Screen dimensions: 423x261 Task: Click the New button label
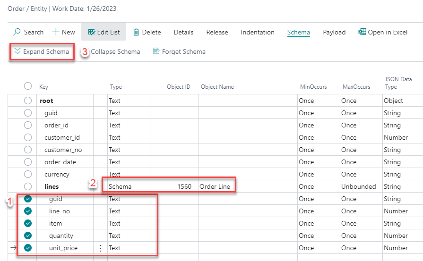click(68, 32)
